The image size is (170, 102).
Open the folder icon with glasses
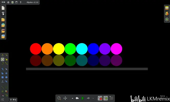pos(3,31)
